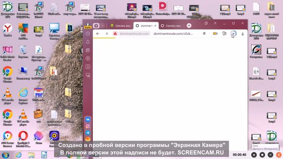
Task: Open the Windows Start menu
Action: click(5, 155)
